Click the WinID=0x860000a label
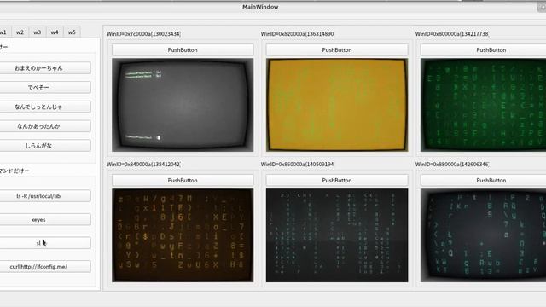546x307 pixels. point(298,164)
